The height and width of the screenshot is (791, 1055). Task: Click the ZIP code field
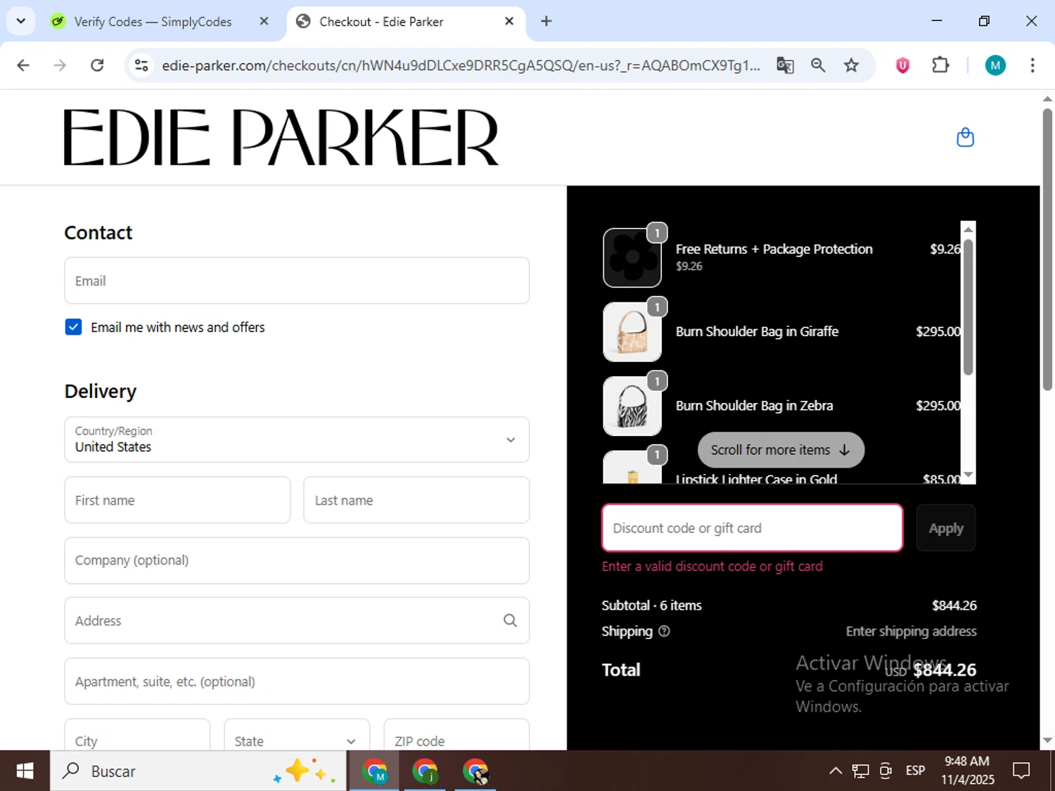[456, 735]
